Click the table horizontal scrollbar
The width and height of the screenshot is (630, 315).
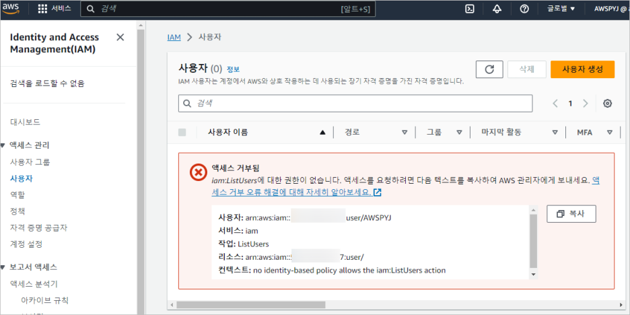point(250,304)
